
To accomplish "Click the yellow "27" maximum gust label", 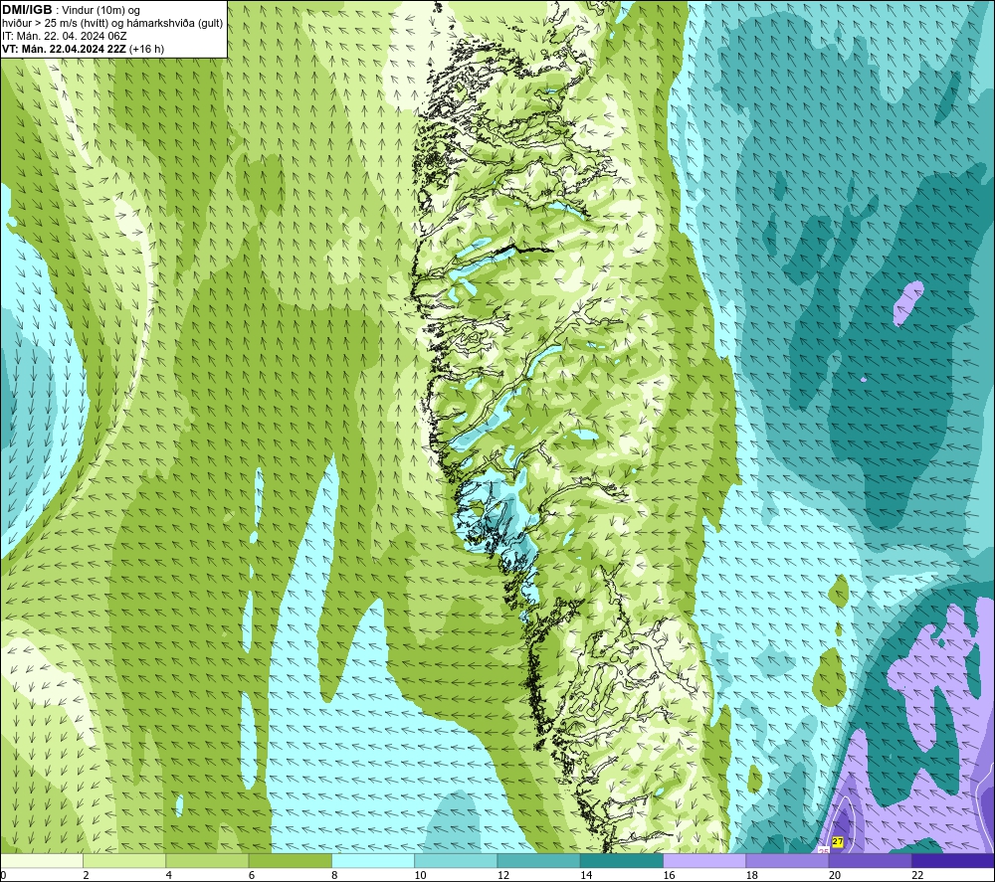I will point(838,842).
